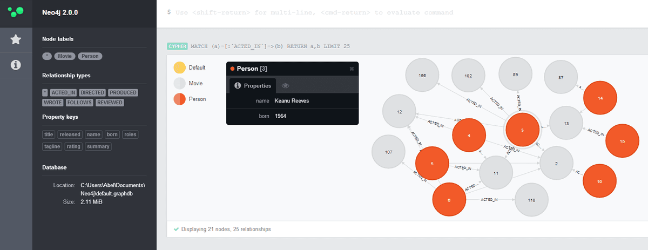Click the DIRECTED relationship type

pos(93,93)
